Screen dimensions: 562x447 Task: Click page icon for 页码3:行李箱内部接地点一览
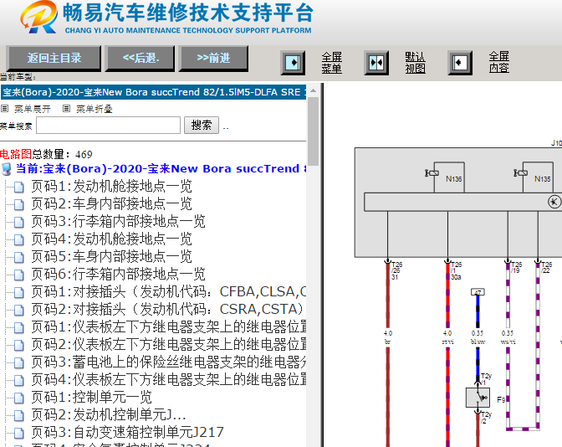coord(19,222)
